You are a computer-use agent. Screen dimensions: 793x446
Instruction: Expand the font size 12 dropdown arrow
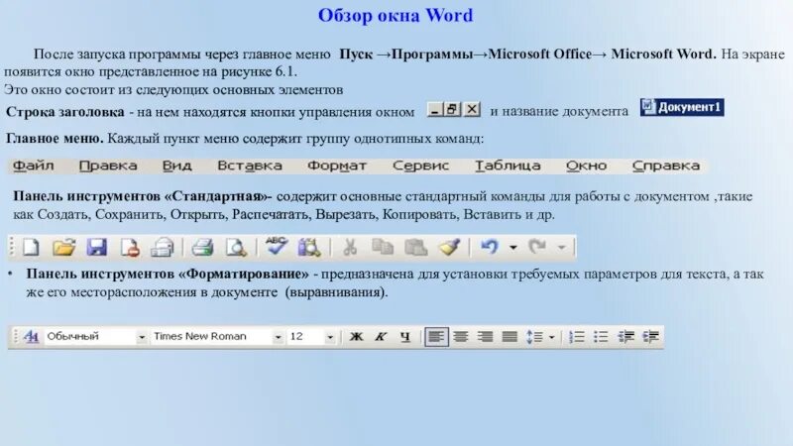330,337
